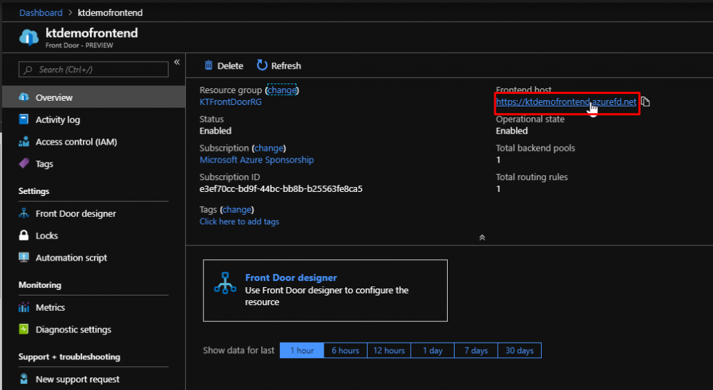Viewport: 713px width, 390px height.
Task: Click ktdemofrontend in the breadcrumb
Action: (x=110, y=13)
